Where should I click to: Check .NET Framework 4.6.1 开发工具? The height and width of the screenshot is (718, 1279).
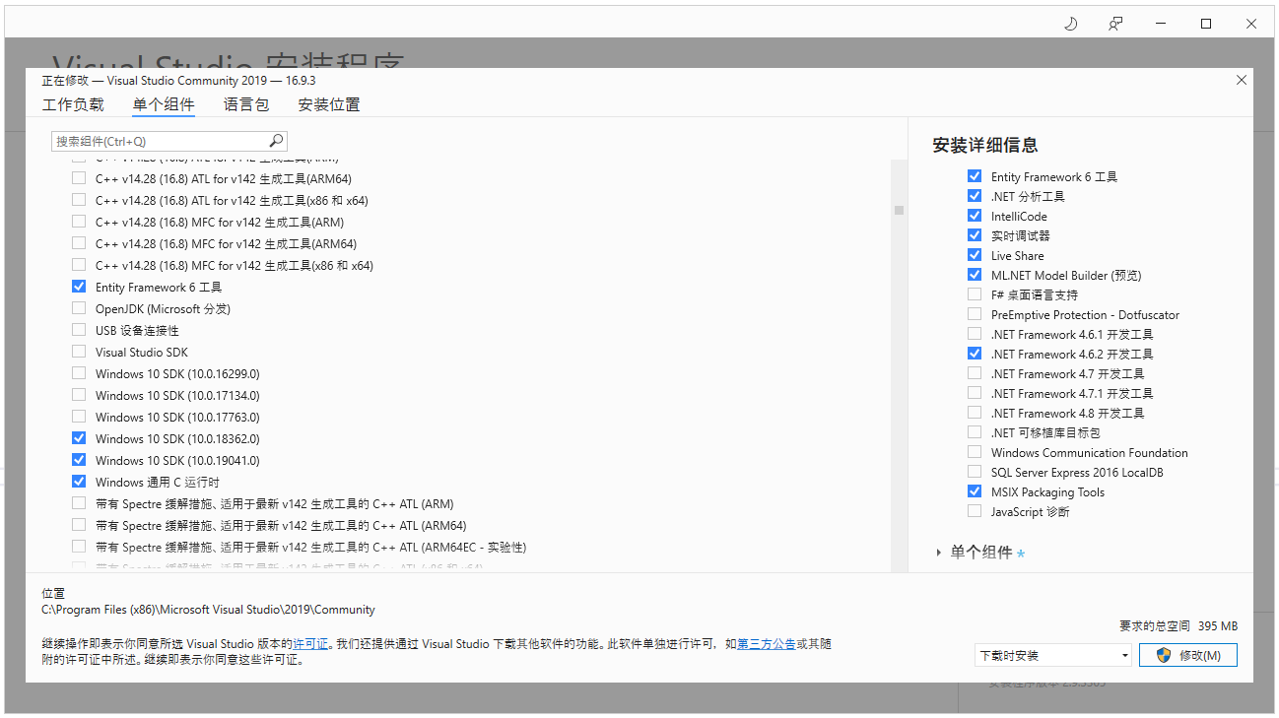[x=975, y=334]
